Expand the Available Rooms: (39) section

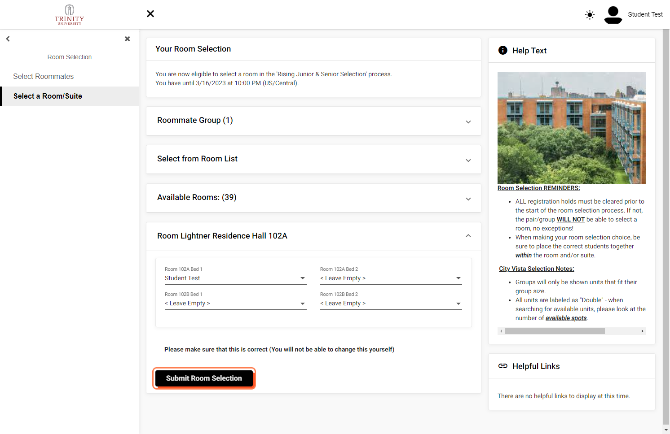(313, 198)
